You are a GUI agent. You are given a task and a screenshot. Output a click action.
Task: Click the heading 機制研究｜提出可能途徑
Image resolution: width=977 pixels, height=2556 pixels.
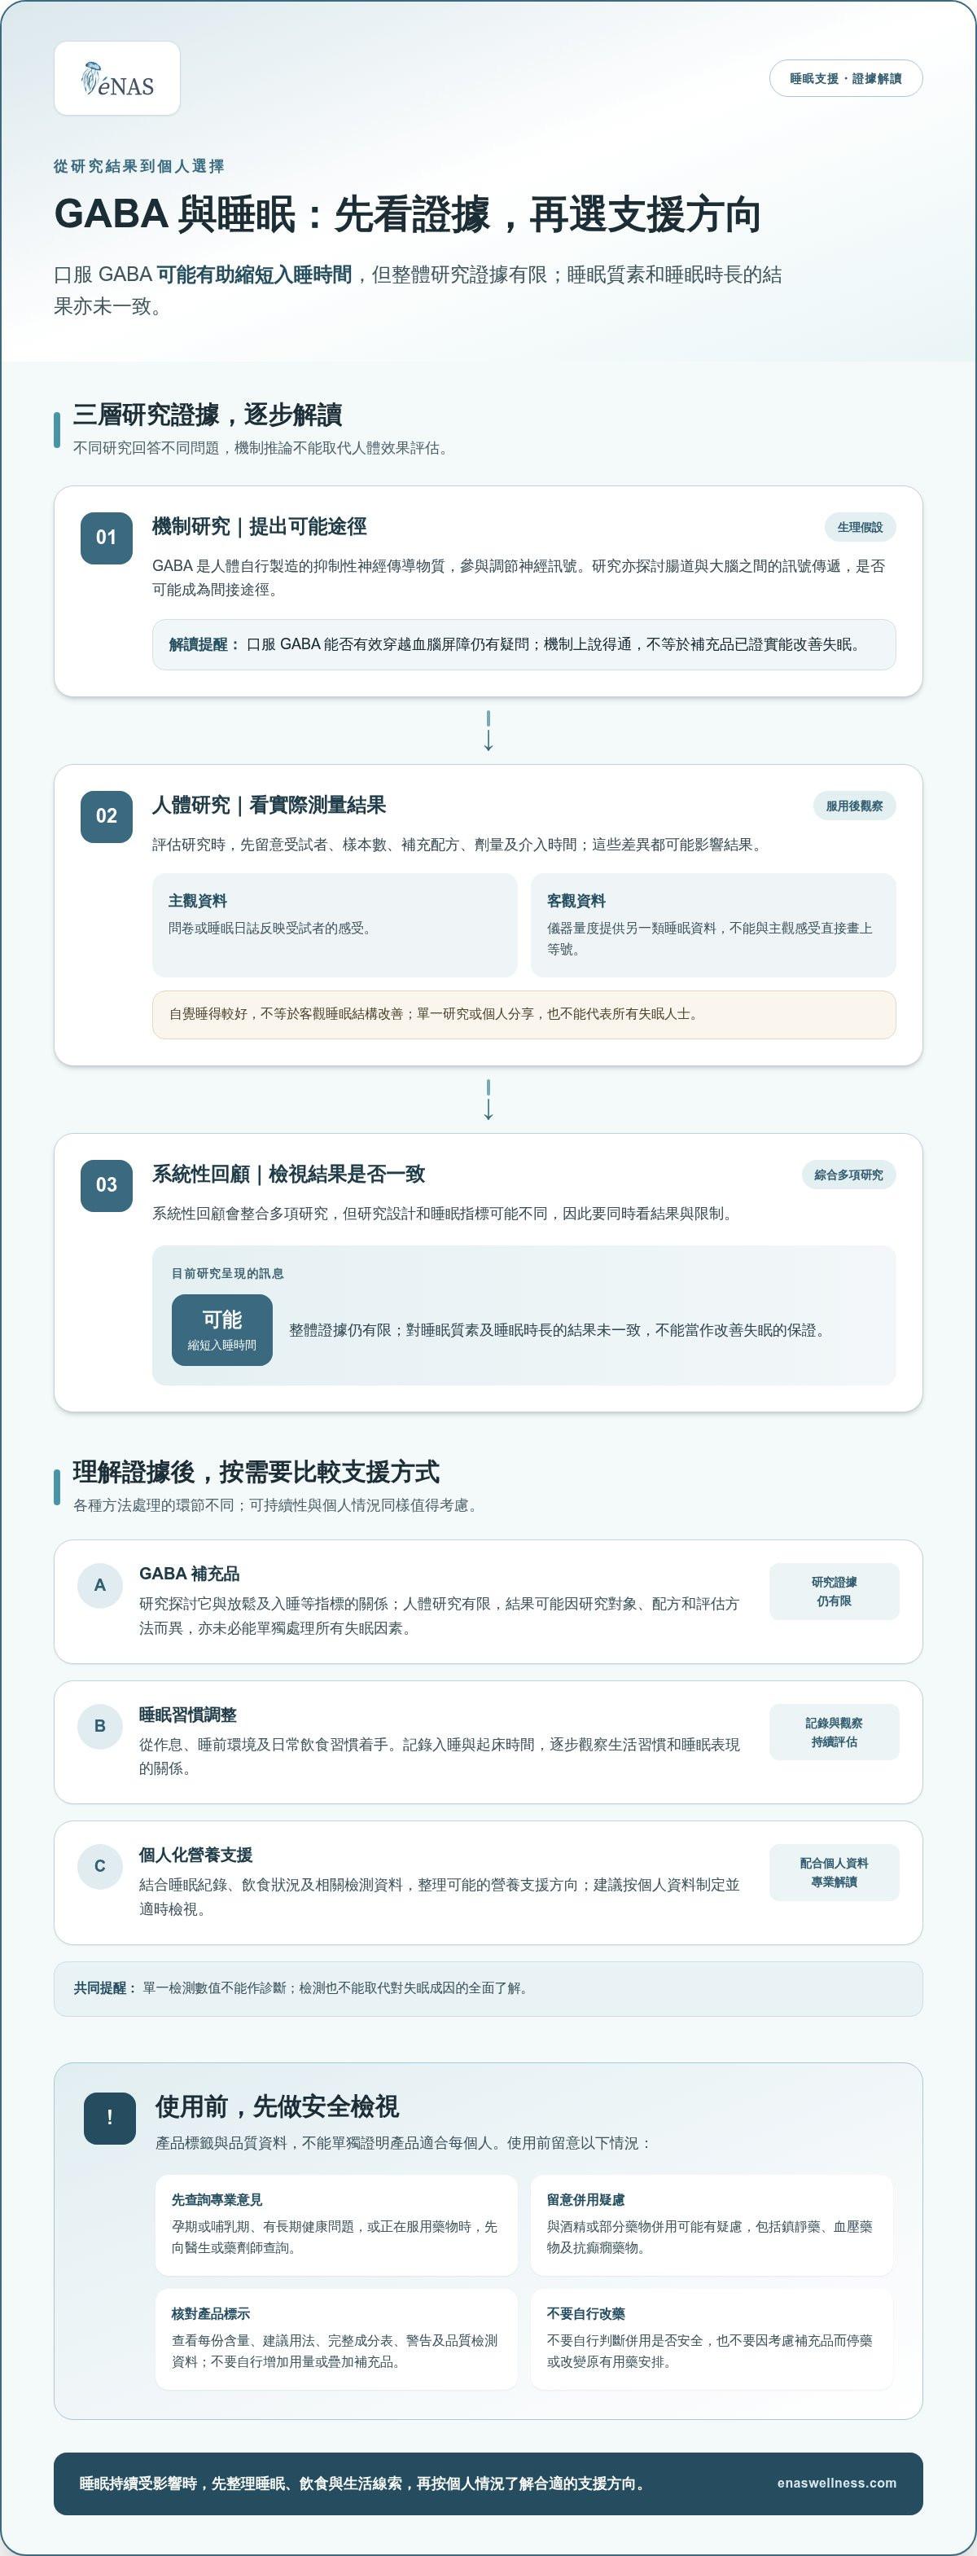coord(259,527)
